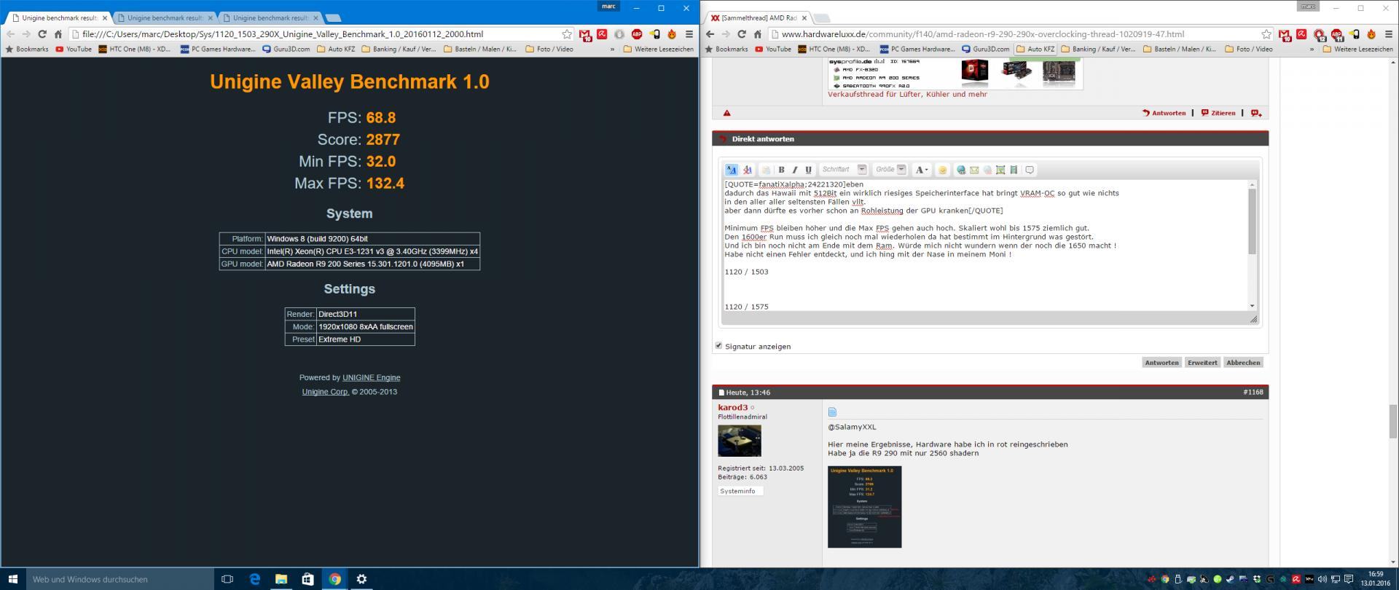Open 'Banking / Kauf' bookmark folder in left window
This screenshot has width=1399, height=590.
pos(398,50)
